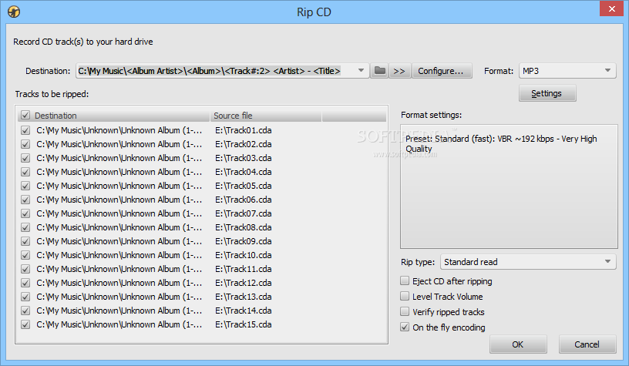The image size is (629, 366).
Task: Click destination path of Track15.cda row
Action: 119,324
